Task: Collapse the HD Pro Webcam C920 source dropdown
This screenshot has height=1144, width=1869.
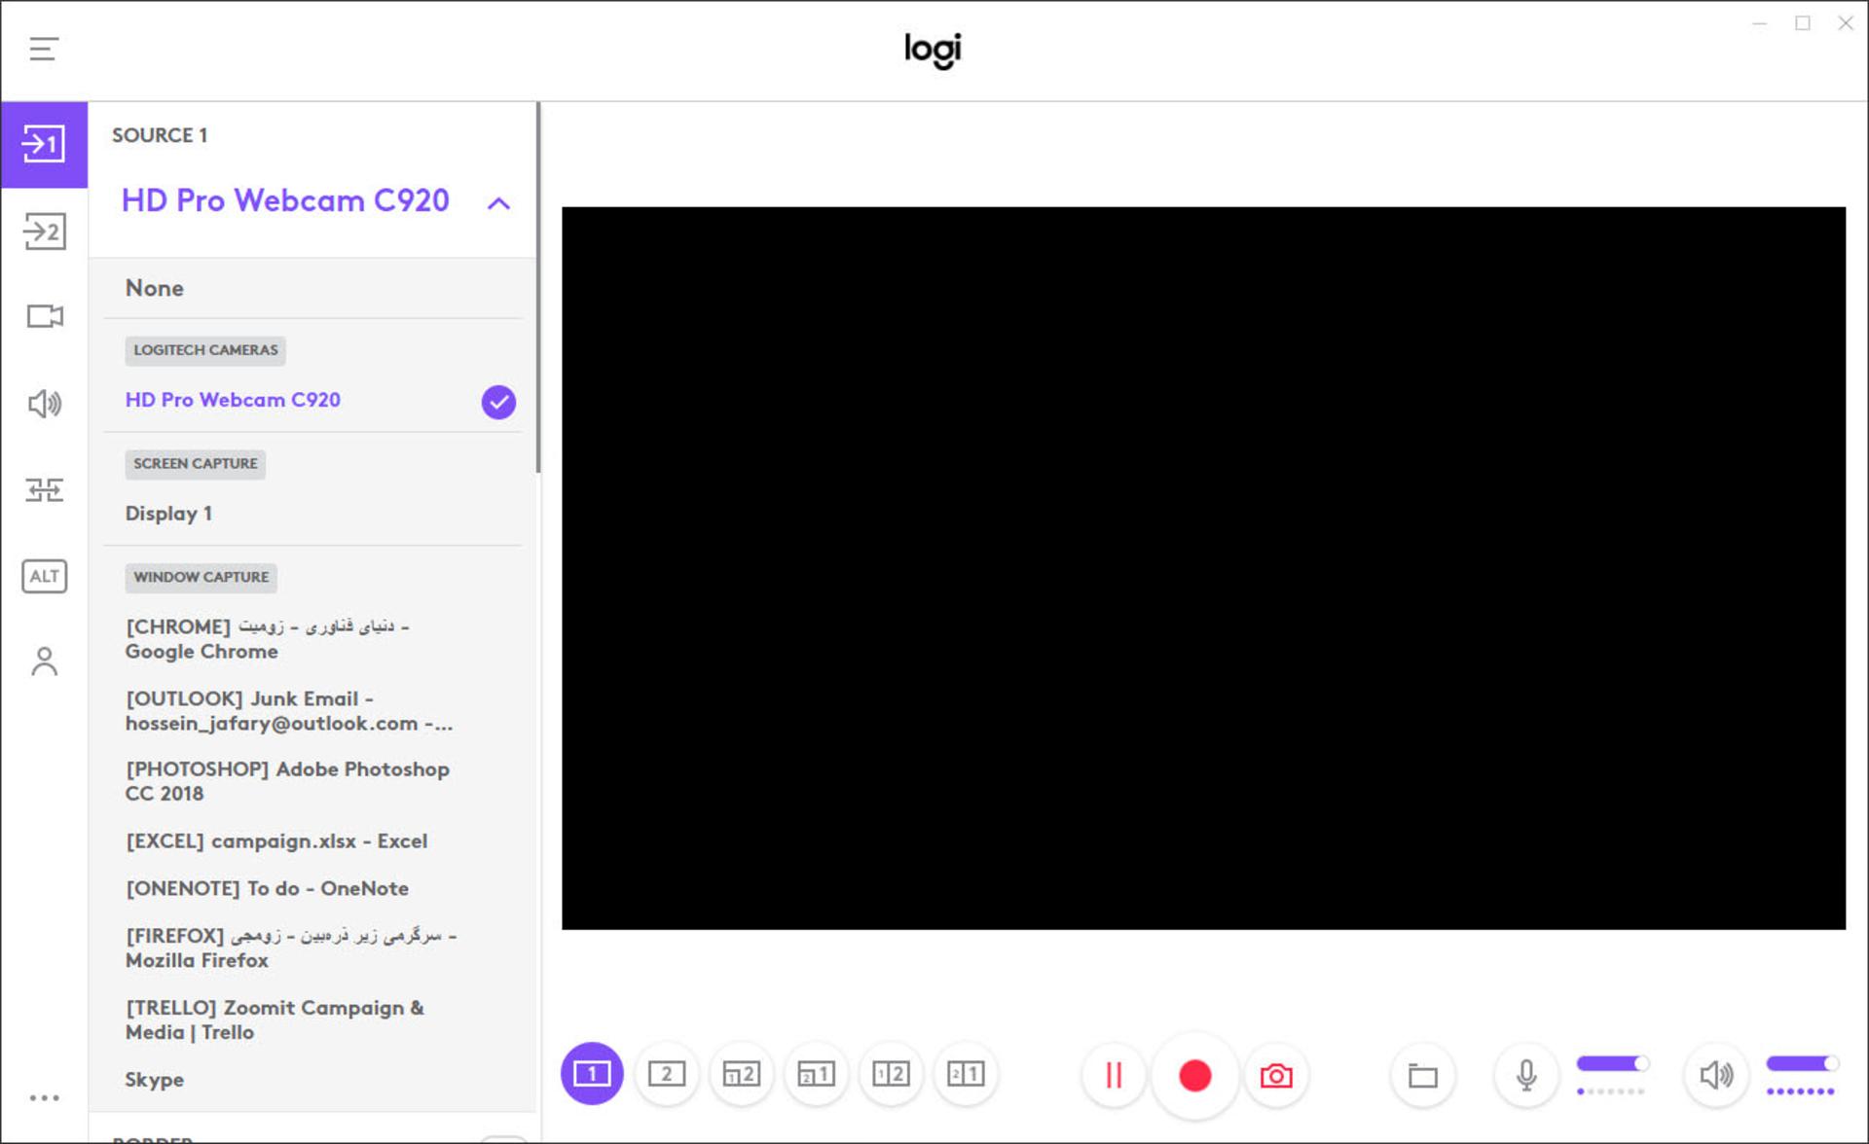Action: click(x=498, y=203)
